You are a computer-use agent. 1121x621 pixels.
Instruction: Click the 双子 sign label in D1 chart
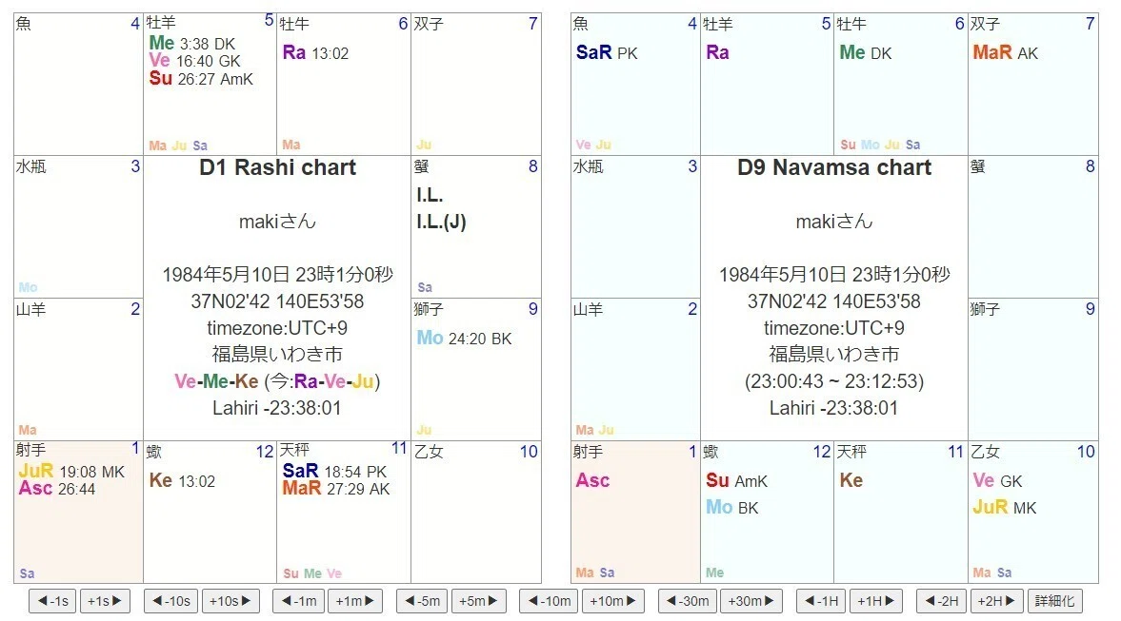click(429, 24)
